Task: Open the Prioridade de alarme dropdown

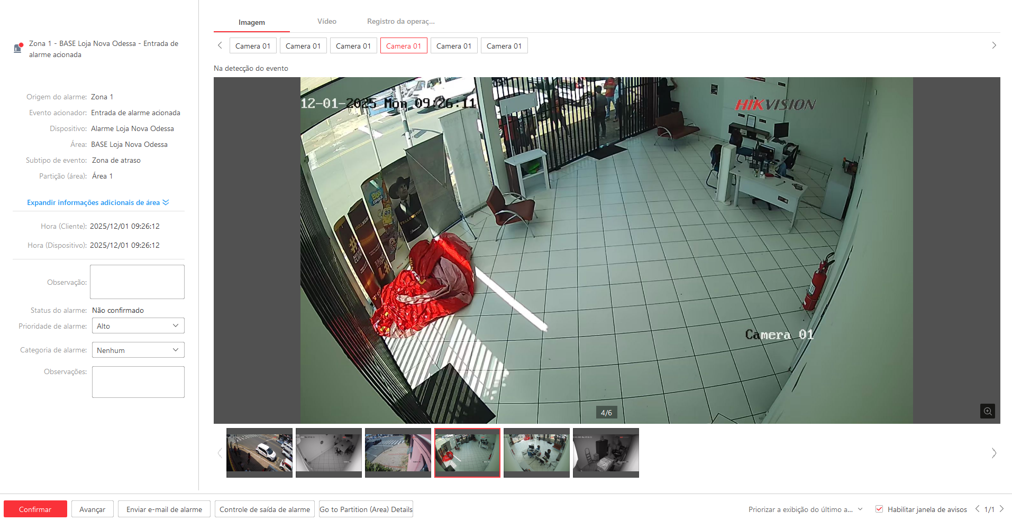Action: [x=138, y=326]
